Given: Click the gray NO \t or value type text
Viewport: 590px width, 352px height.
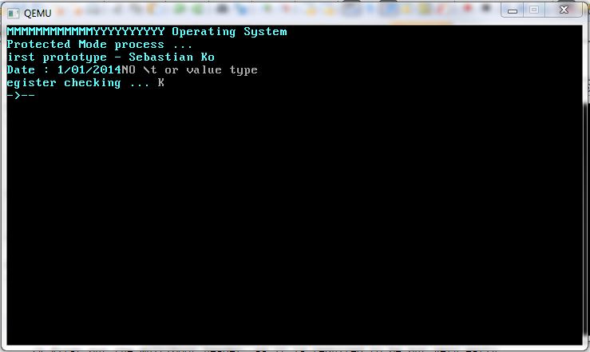Looking at the screenshot, I should tap(190, 70).
